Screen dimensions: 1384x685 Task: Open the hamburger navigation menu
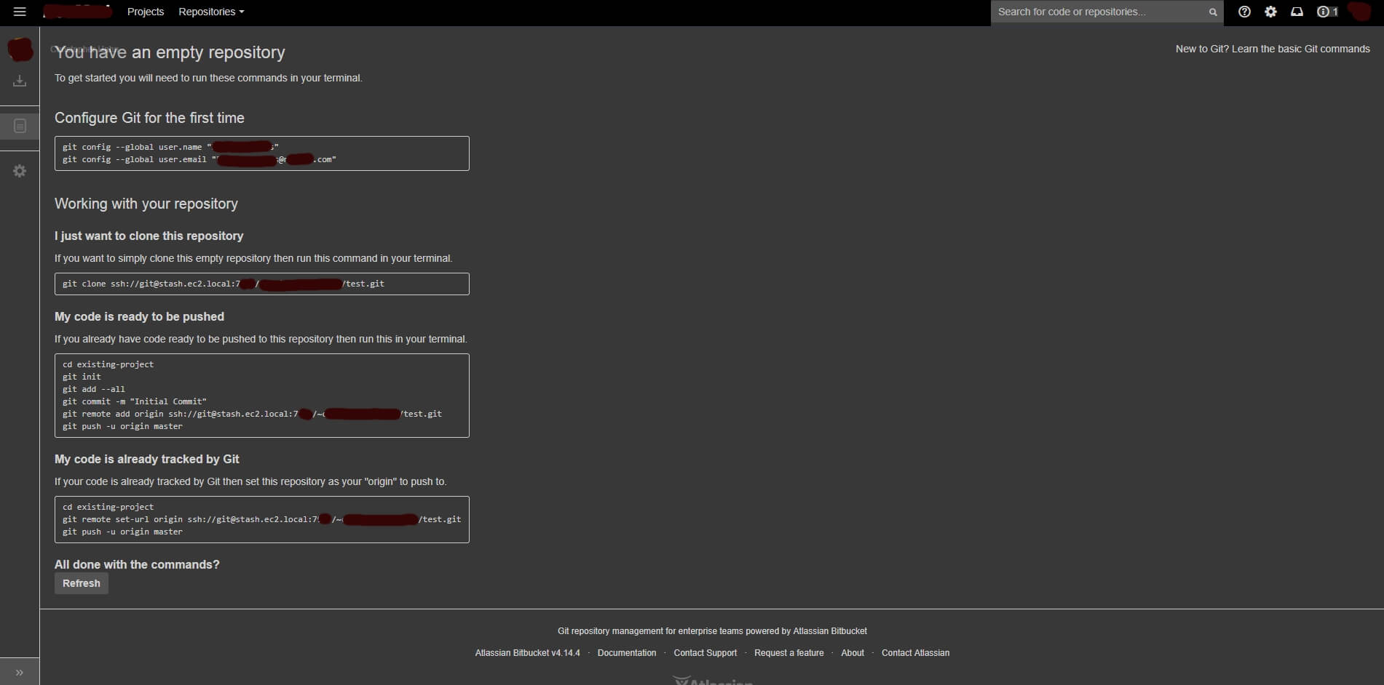pos(20,12)
